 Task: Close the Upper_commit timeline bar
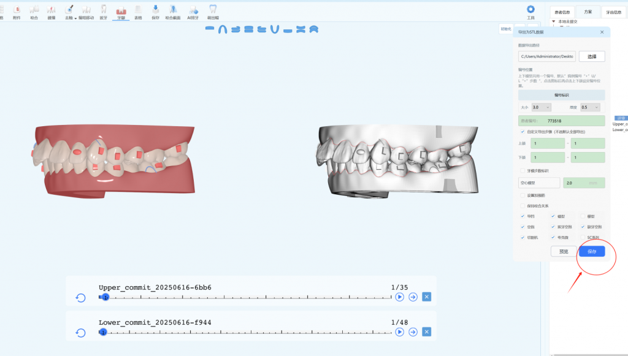(427, 297)
